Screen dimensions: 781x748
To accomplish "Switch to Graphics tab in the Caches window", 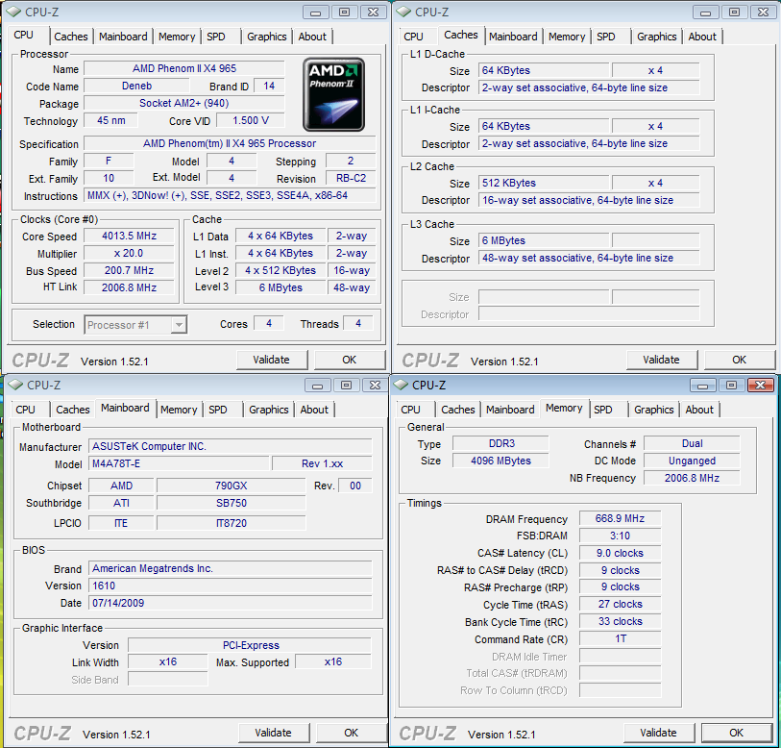I will 657,37.
